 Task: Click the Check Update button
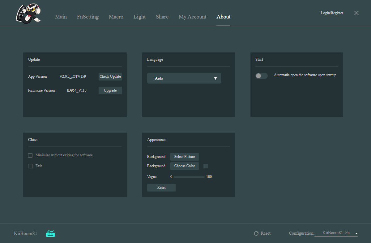(110, 76)
